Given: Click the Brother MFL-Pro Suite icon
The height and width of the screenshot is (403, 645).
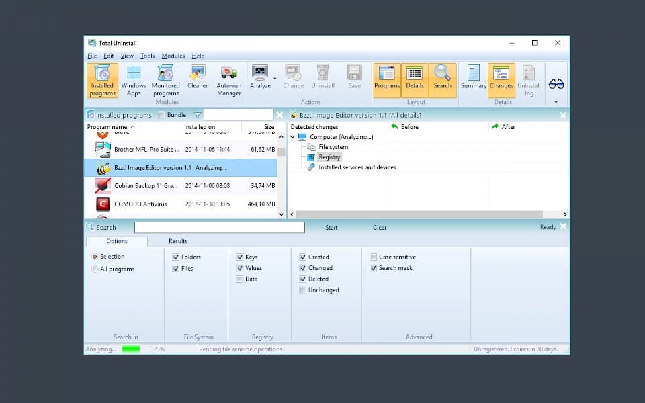Looking at the screenshot, I should pos(102,150).
